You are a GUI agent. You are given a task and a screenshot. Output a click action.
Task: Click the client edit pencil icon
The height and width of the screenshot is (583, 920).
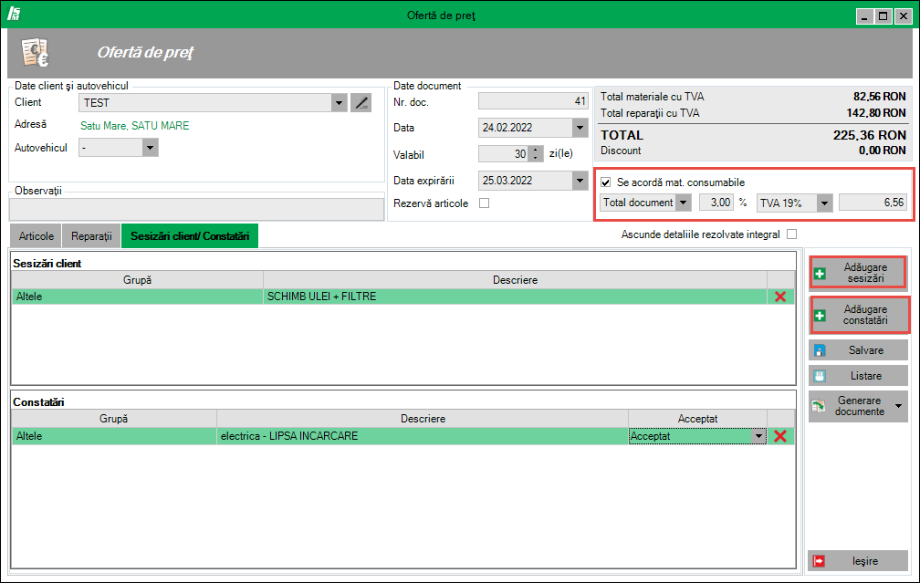[x=361, y=103]
